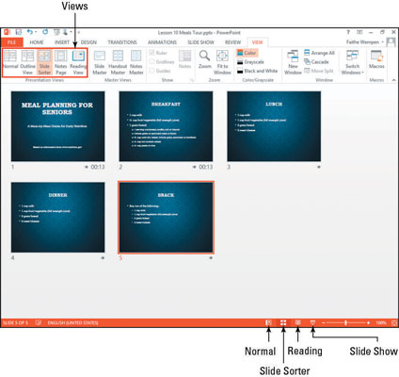Open the TRANSITIONS ribbon tab
This screenshot has width=399, height=377.
(x=122, y=42)
